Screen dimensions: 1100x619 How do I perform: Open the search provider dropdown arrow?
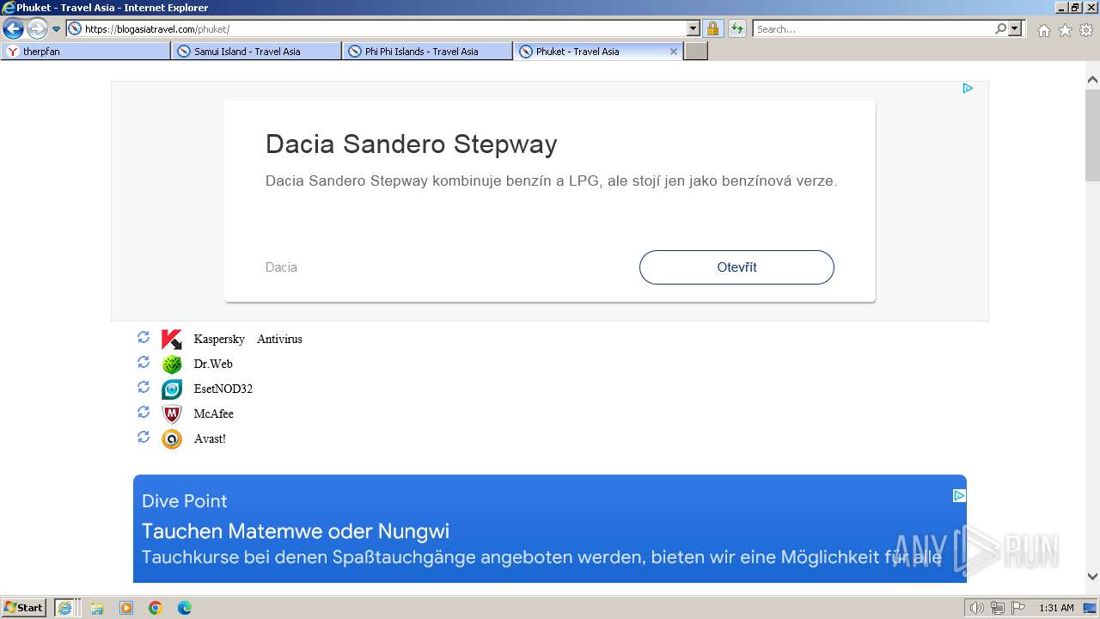[x=1016, y=28]
